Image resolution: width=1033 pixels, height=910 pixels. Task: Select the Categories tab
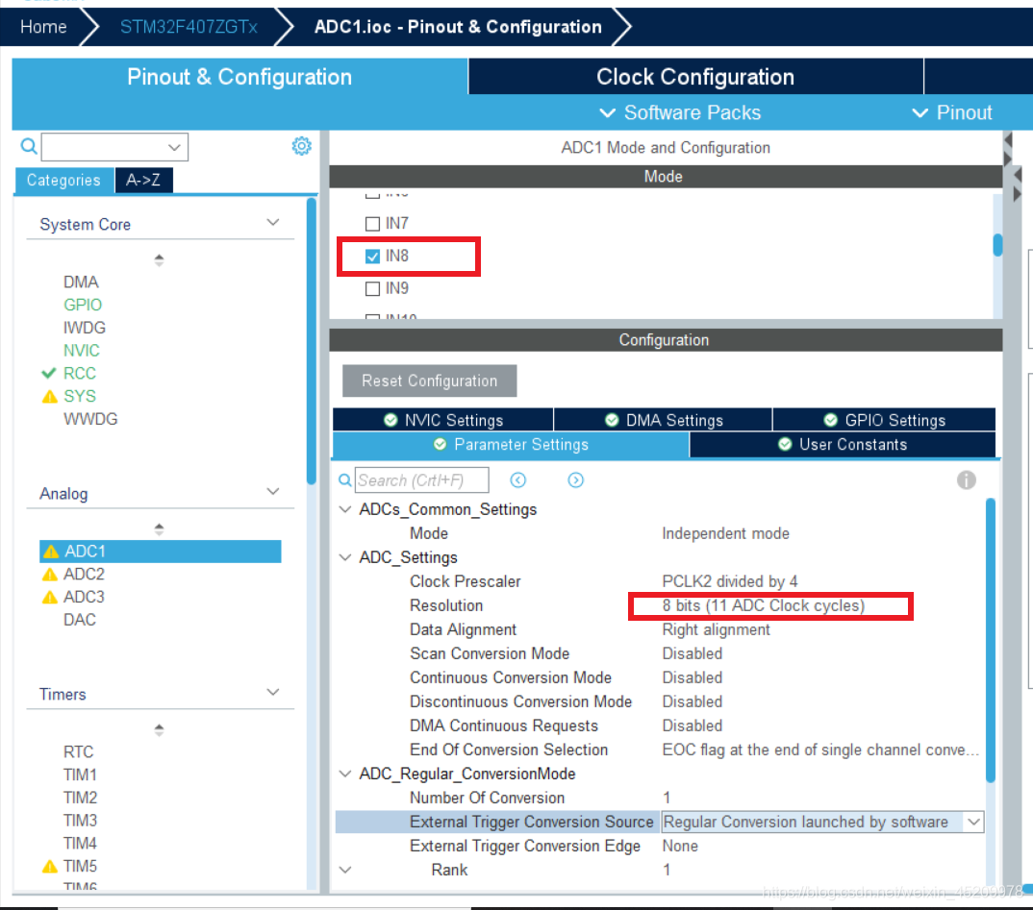tap(63, 180)
